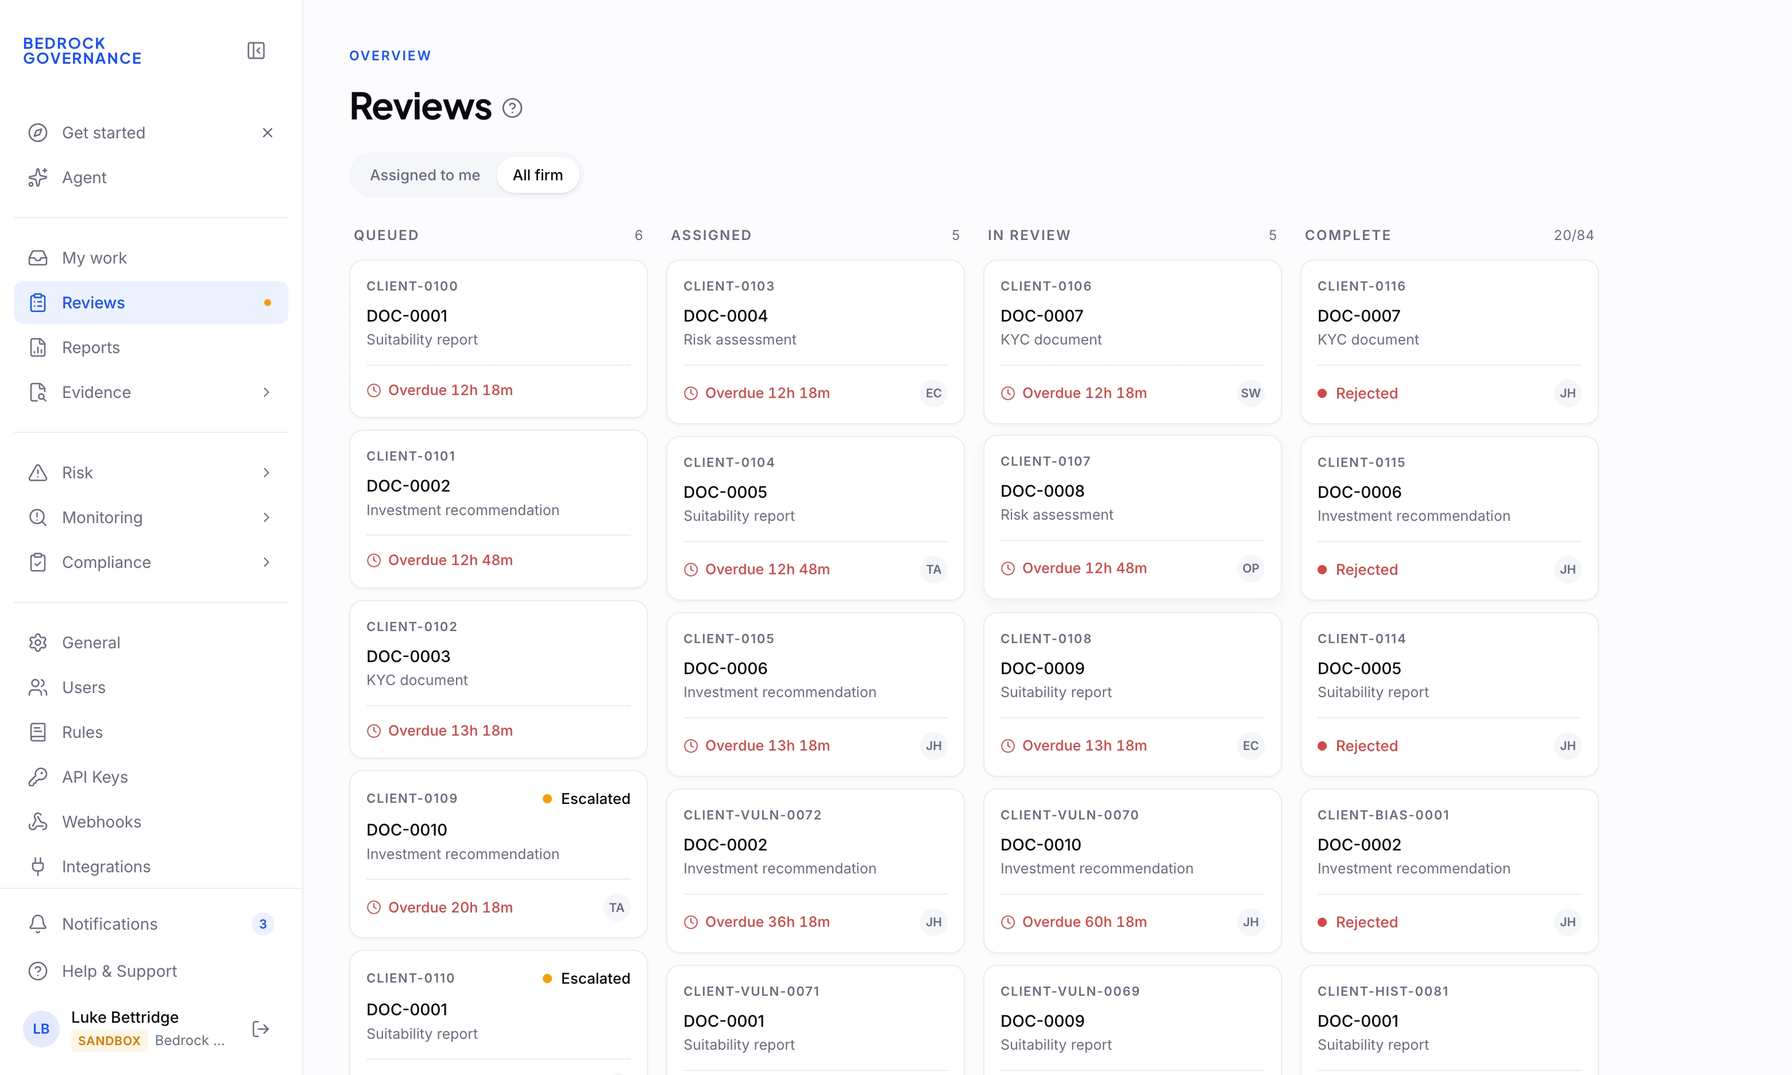The height and width of the screenshot is (1075, 1792).
Task: Click the Bedrock Governance logo
Action: tap(83, 51)
